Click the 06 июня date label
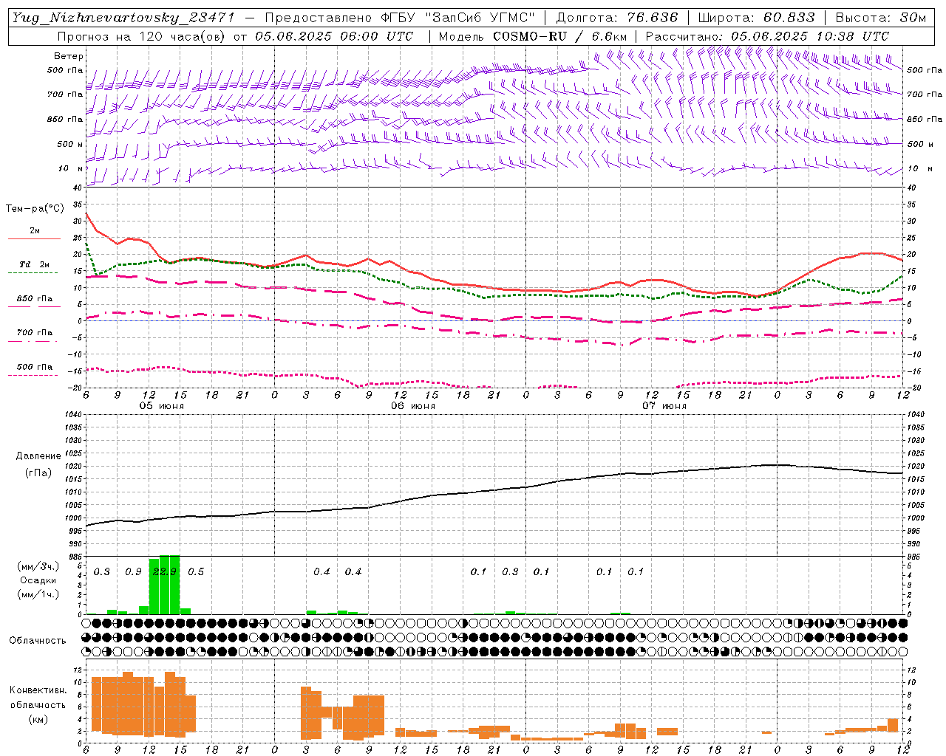The height and width of the screenshot is (756, 946). 413,406
